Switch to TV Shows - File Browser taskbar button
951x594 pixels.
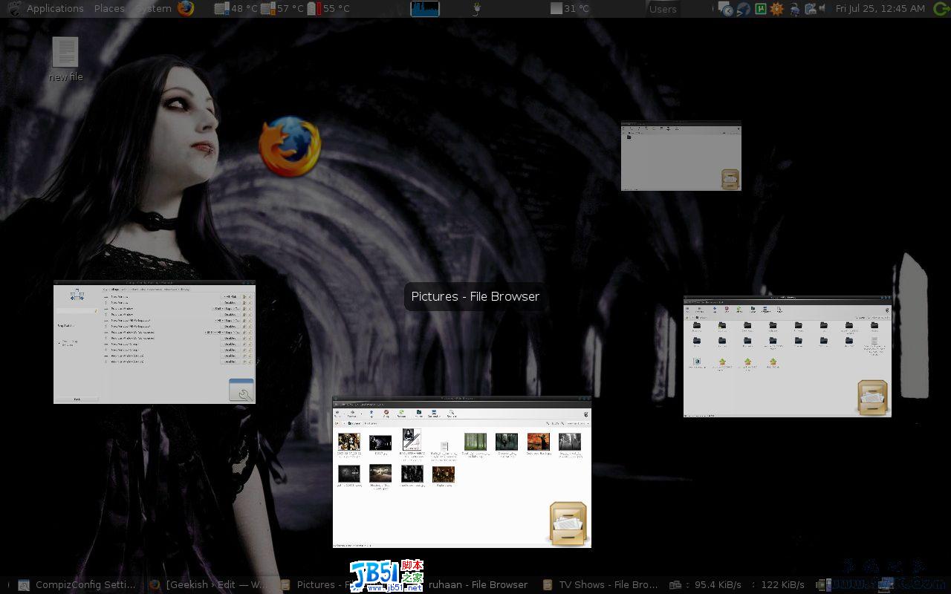[x=600, y=585]
